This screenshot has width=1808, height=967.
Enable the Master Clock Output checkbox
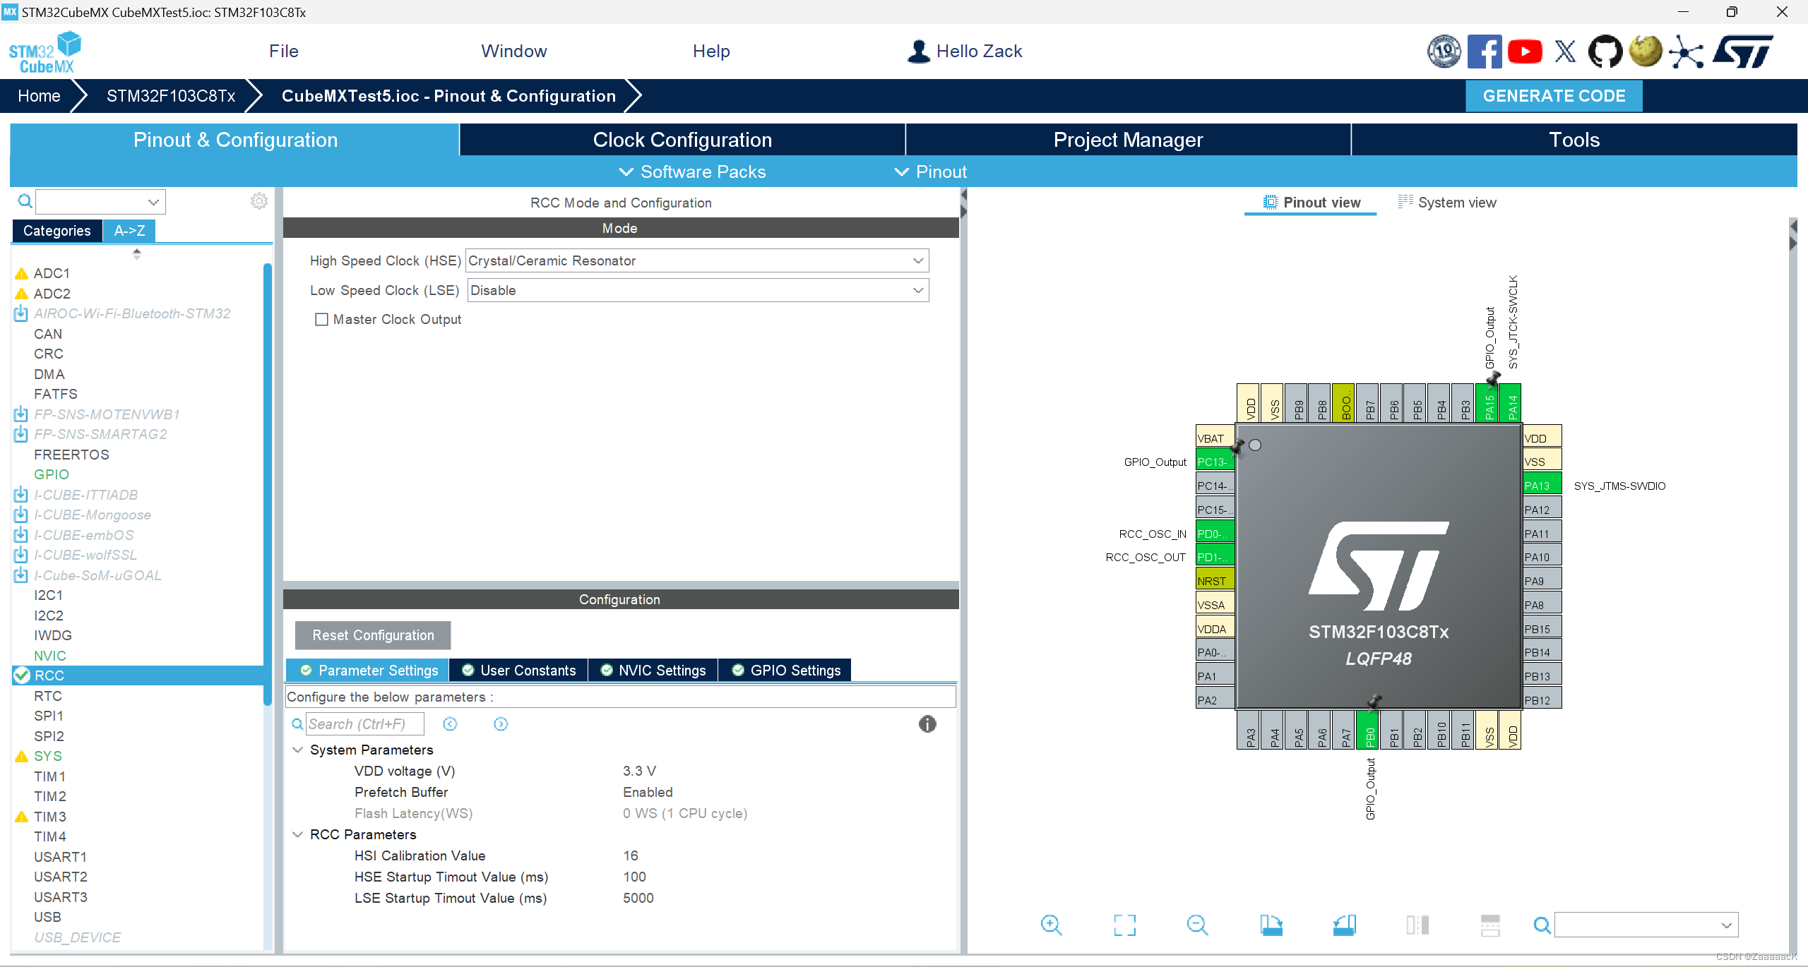click(x=321, y=320)
